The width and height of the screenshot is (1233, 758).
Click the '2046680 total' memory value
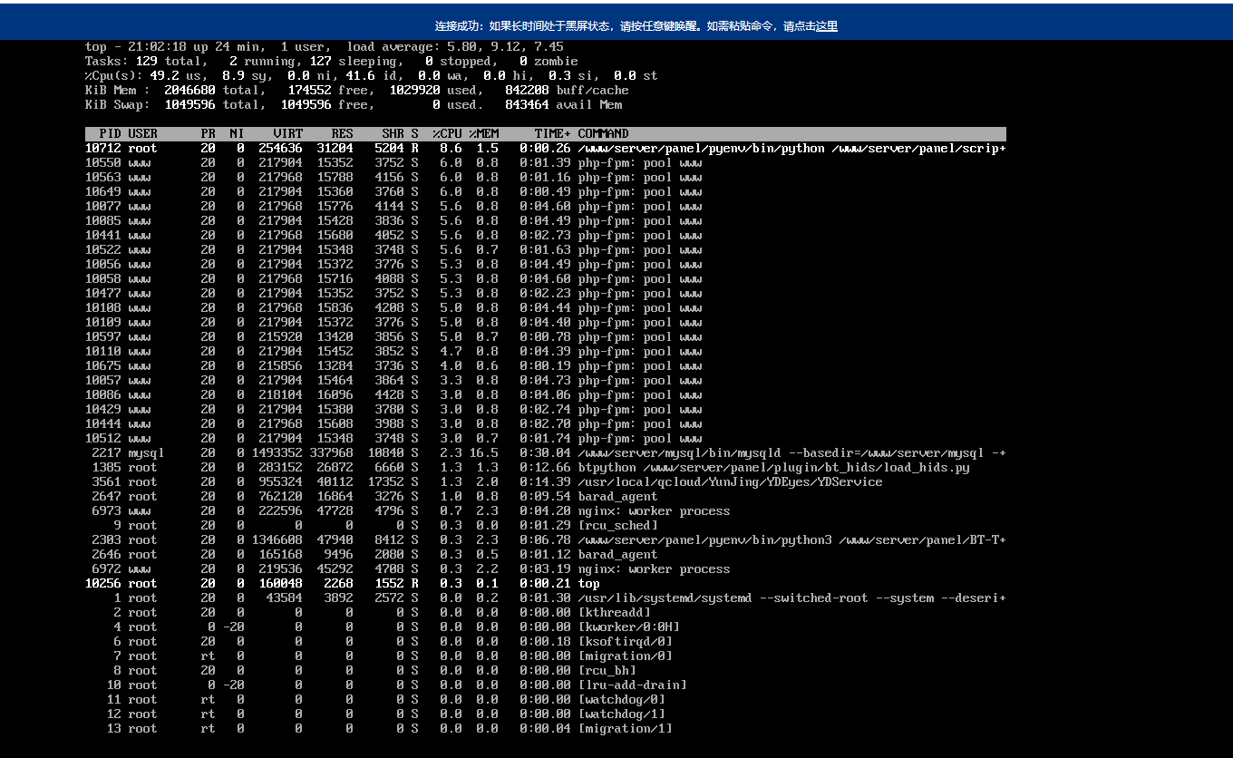coord(211,90)
